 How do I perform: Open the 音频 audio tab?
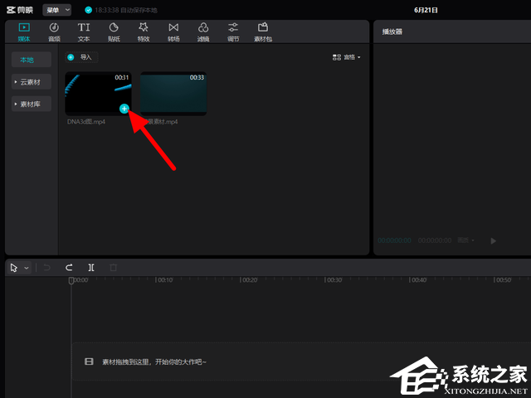(x=54, y=32)
